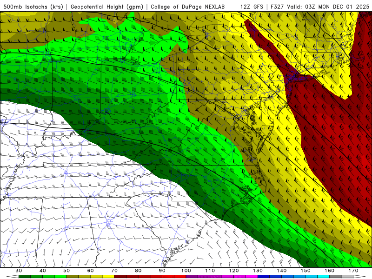This screenshot has width=372, height=279.
Task: Select the bright green 45-50 kt legend swatch
Action: pyautogui.click(x=60, y=277)
